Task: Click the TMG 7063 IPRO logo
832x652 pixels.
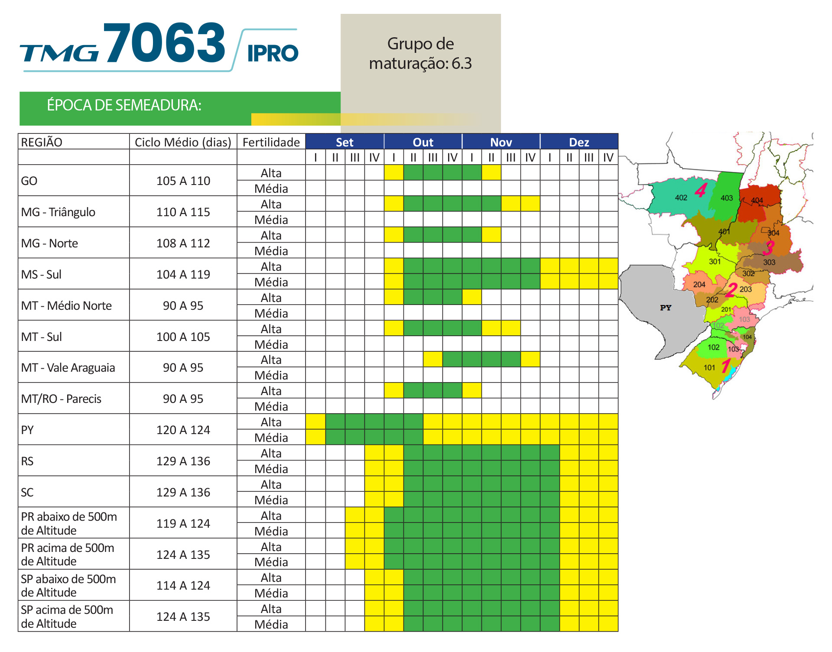Action: [159, 45]
